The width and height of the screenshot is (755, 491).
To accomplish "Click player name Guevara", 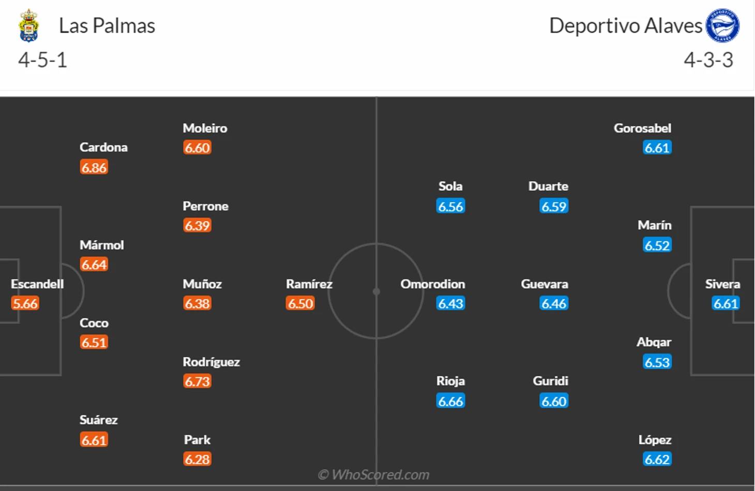I will click(545, 284).
